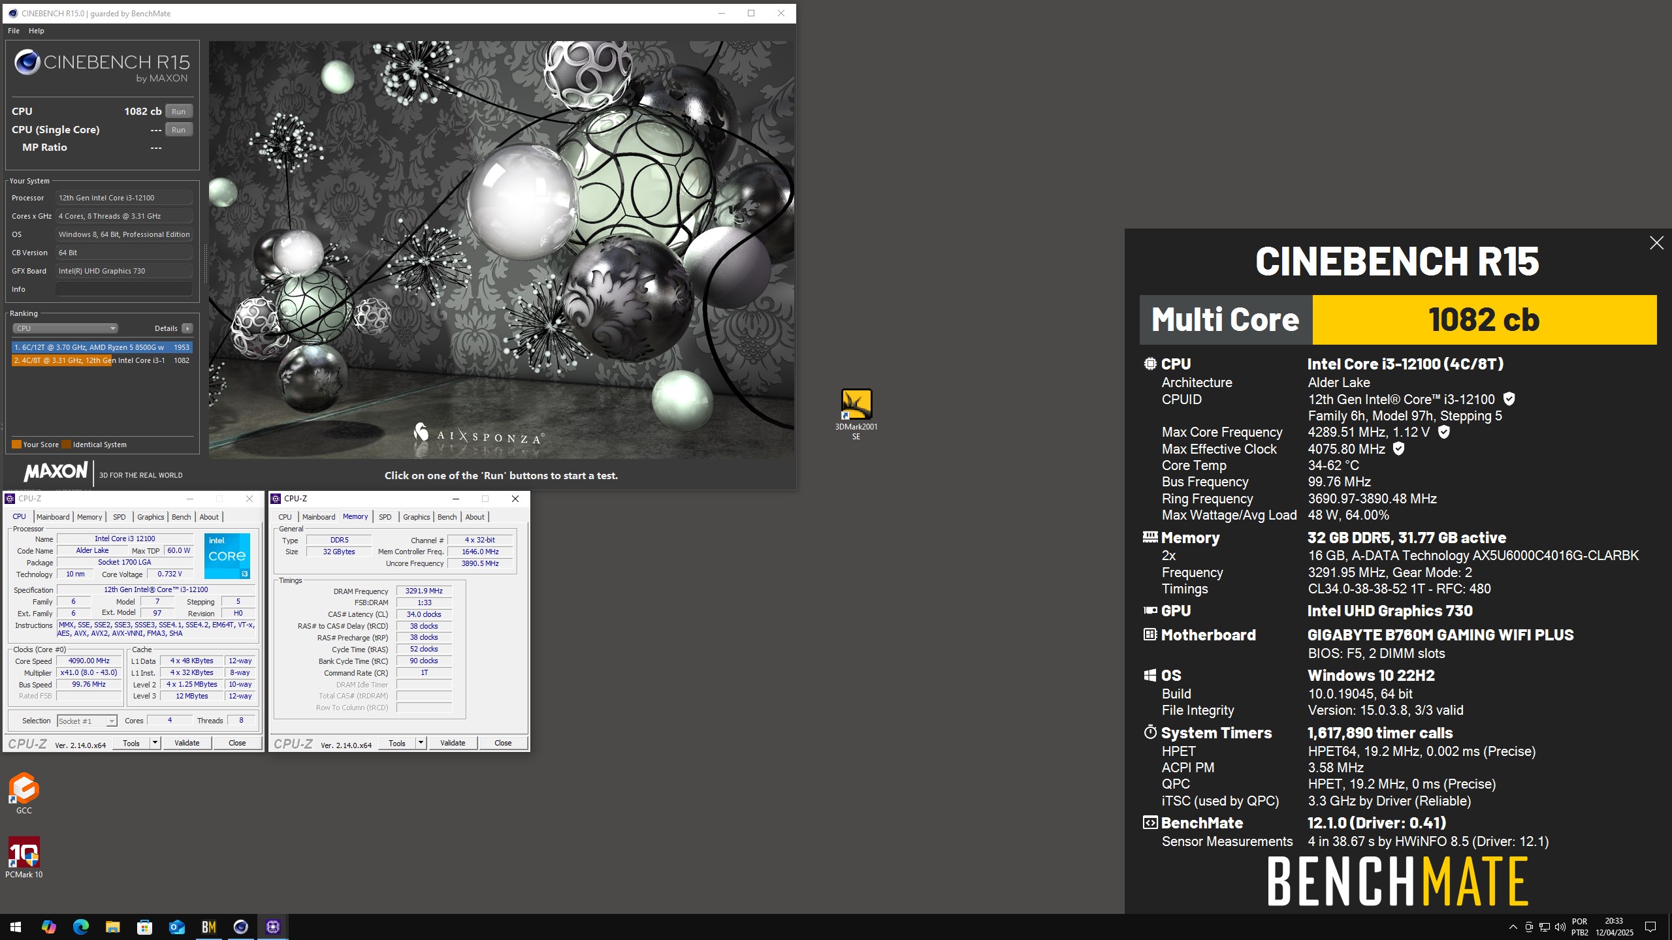Click Validate in the right CPU-Z window

coord(453,743)
